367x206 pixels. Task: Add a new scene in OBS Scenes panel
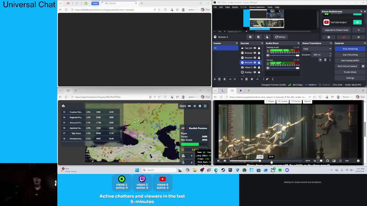pyautogui.click(x=215, y=79)
